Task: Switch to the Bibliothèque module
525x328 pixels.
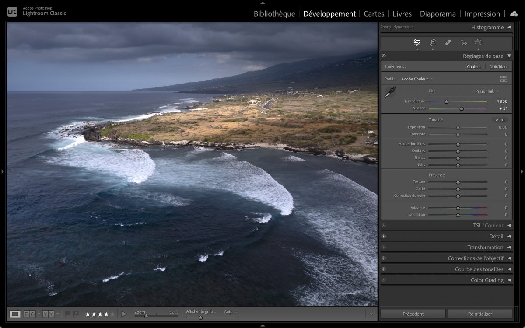Action: [274, 14]
